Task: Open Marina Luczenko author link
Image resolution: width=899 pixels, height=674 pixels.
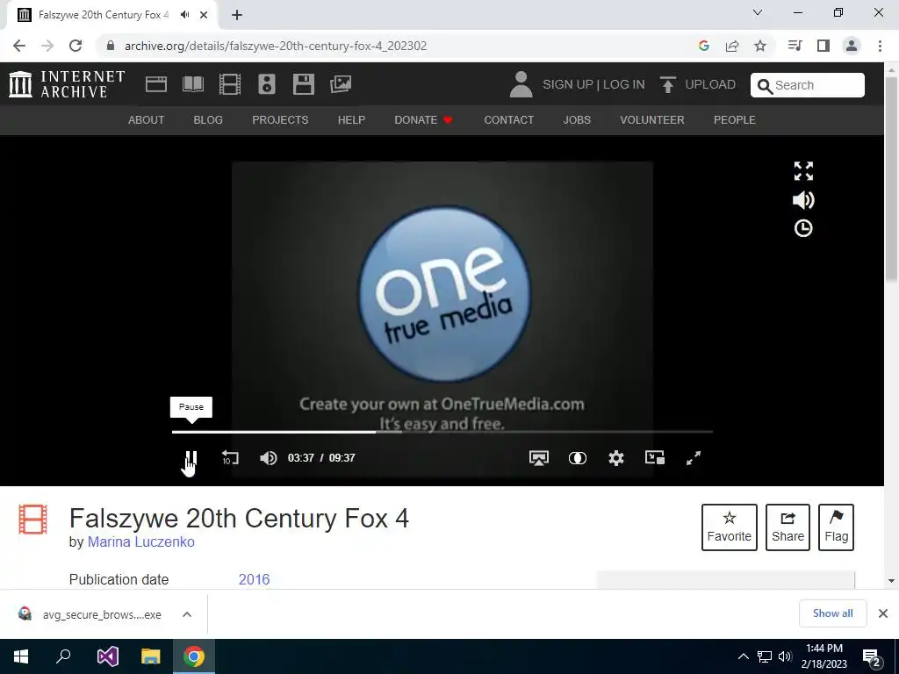Action: point(141,541)
